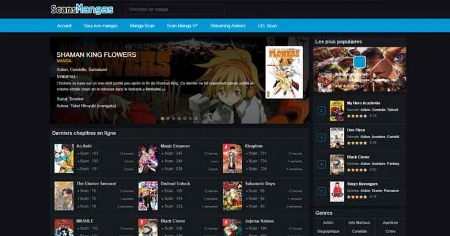Select the Comédie genre

click(359, 231)
